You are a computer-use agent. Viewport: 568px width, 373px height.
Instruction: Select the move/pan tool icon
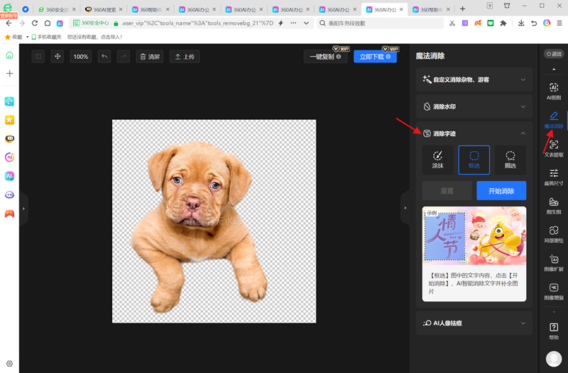(58, 57)
